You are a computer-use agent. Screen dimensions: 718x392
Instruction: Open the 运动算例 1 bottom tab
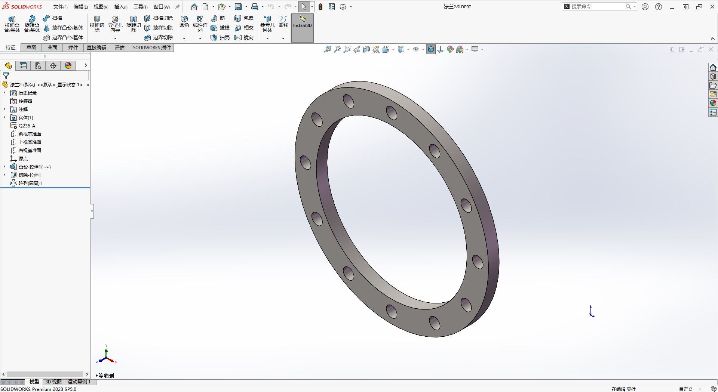(x=79, y=382)
